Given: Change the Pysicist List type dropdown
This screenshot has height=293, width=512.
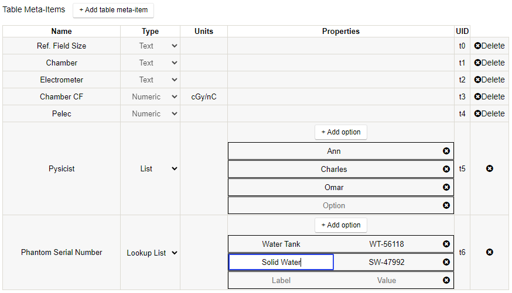Looking at the screenshot, I should 151,169.
